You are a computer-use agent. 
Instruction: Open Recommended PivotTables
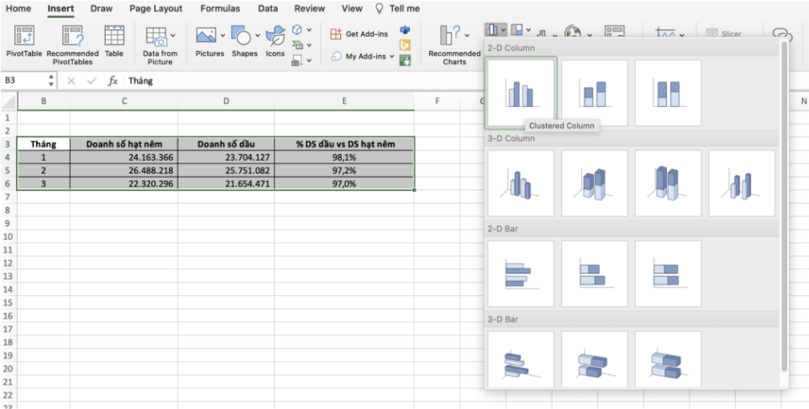click(x=72, y=45)
